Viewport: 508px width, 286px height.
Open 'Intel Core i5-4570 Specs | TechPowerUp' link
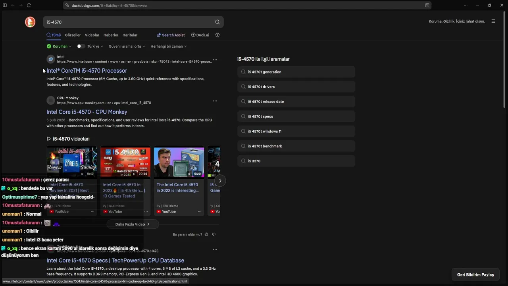115,261
